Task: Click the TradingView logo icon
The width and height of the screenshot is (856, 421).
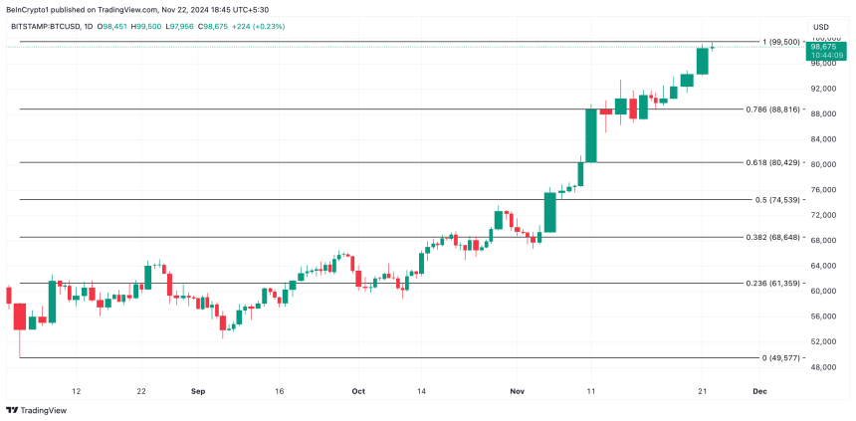Action: [12, 410]
